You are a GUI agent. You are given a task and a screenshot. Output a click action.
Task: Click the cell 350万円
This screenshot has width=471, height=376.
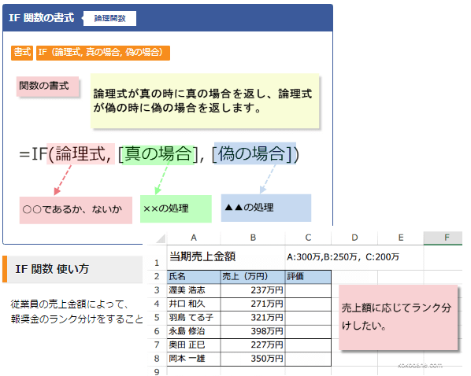pos(253,359)
